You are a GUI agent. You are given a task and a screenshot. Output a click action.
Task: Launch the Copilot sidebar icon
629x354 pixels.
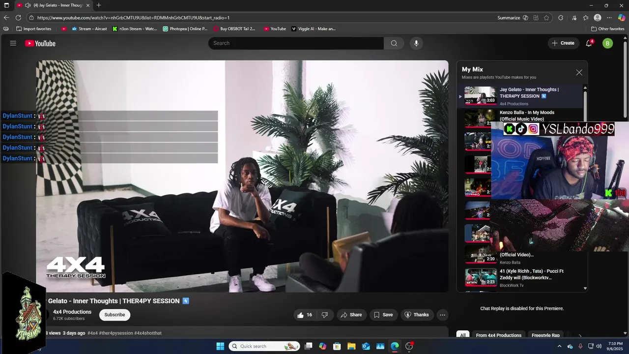[622, 18]
